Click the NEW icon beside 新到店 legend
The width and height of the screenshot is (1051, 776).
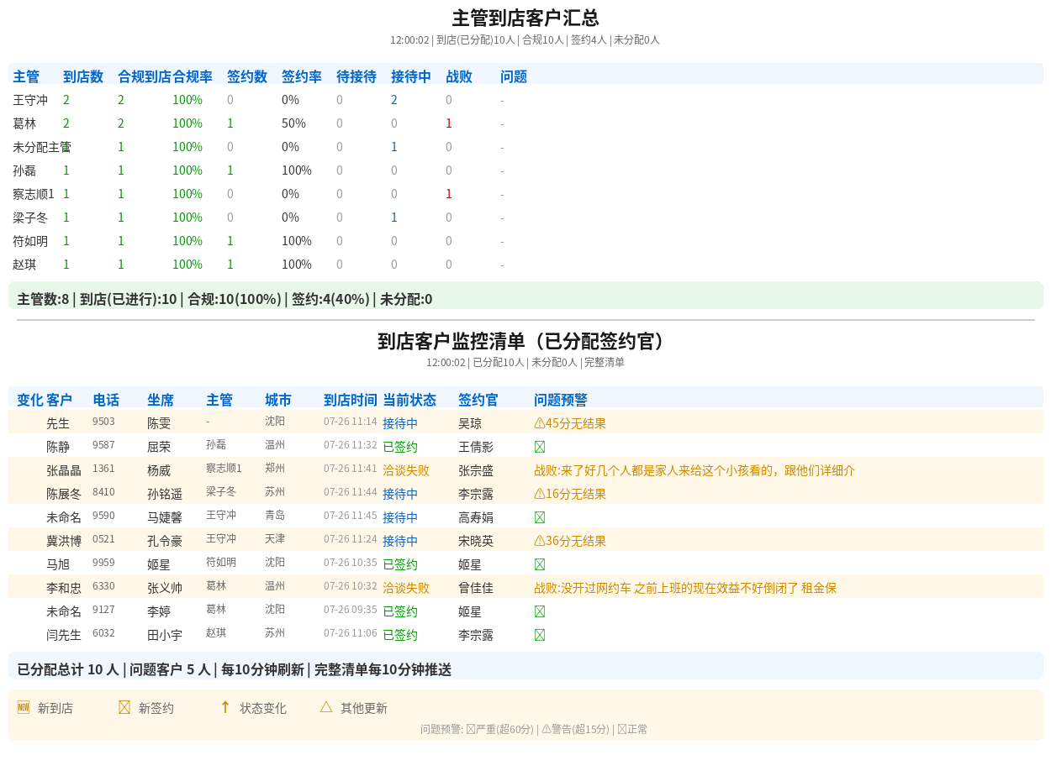[24, 707]
